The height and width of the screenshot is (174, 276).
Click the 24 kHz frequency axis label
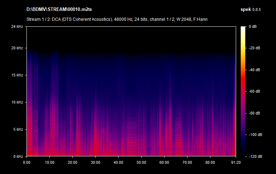pos(17,26)
